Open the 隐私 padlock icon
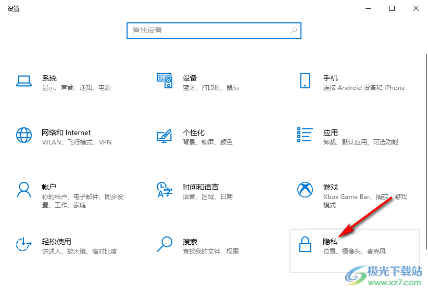 click(x=305, y=244)
